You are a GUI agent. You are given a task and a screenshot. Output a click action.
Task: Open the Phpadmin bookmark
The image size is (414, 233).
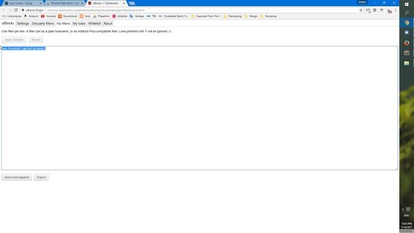pos(102,16)
